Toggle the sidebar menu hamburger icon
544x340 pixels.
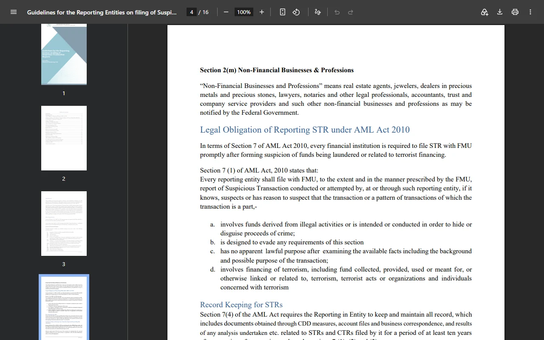14,12
